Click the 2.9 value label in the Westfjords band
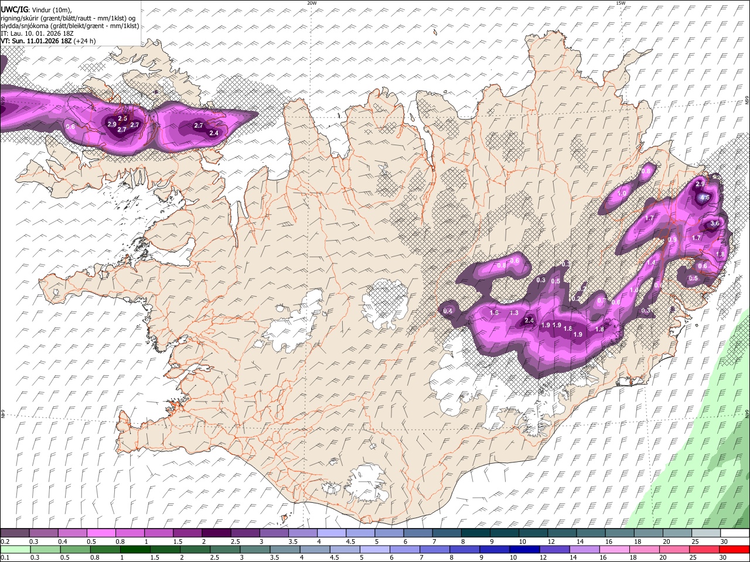Image resolution: width=750 pixels, height=562 pixels. click(112, 124)
